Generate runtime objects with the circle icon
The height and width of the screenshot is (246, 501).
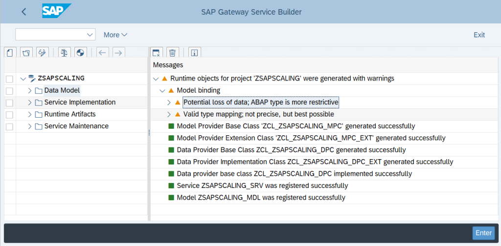click(80, 53)
